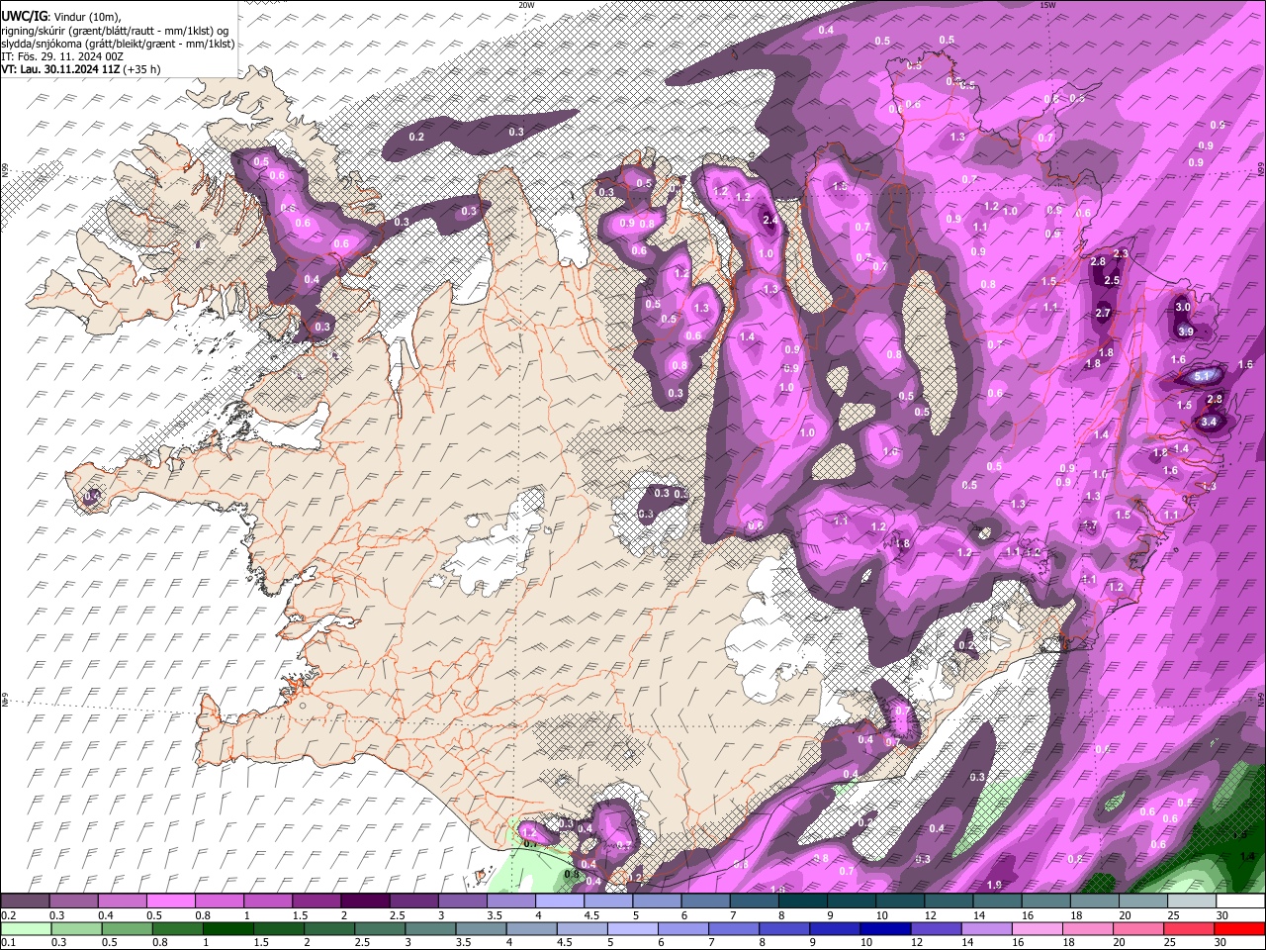Viewport: 1266px width, 950px height.
Task: Pick the dark teal 8–9 upper legend swatch
Action: pyautogui.click(x=803, y=902)
